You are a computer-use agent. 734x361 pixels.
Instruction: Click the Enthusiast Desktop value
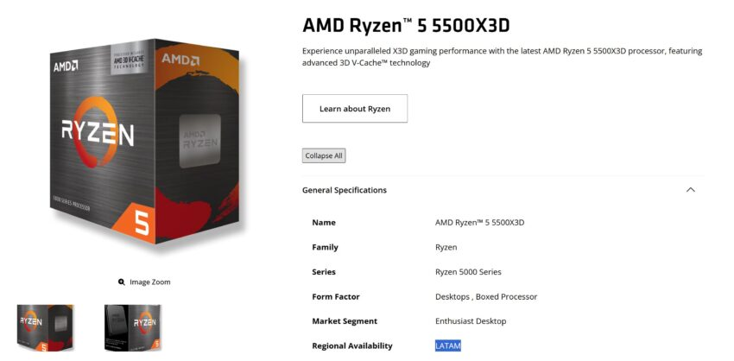[x=471, y=321]
